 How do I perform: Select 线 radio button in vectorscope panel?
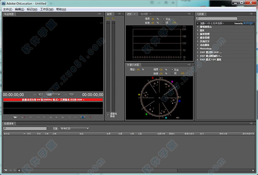[172, 73]
